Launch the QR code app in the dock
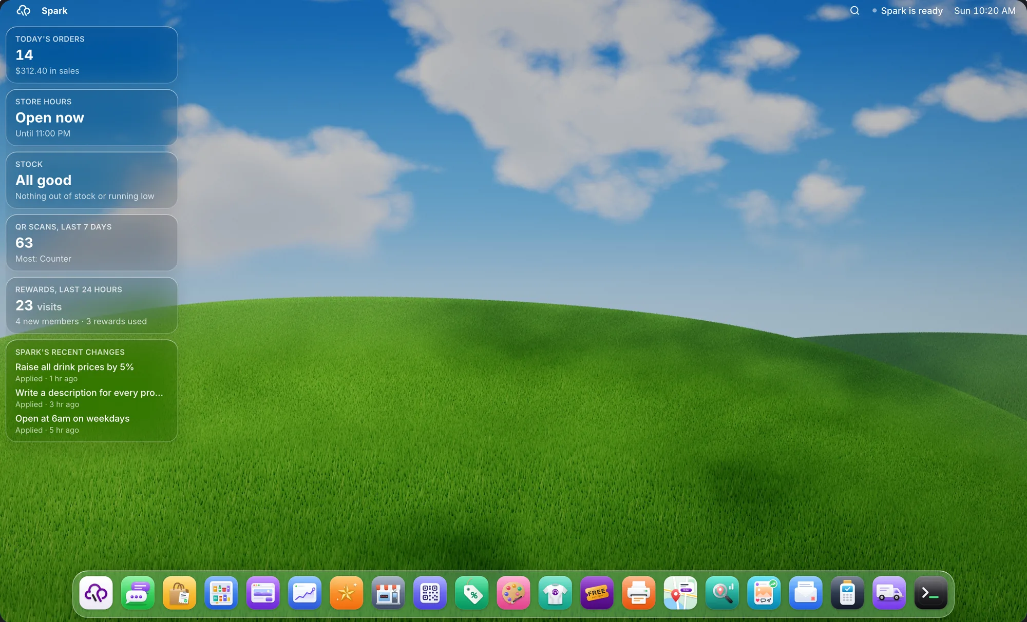This screenshot has height=622, width=1027. 430,593
